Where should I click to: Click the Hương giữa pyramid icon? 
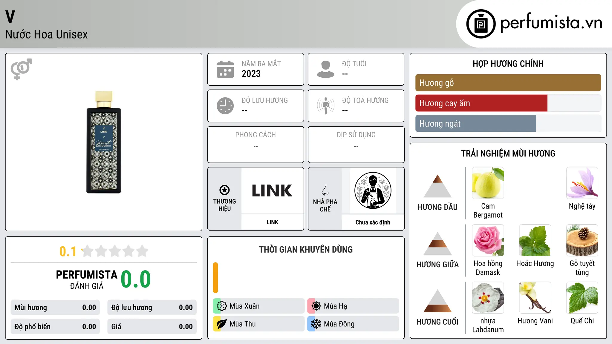point(437,243)
